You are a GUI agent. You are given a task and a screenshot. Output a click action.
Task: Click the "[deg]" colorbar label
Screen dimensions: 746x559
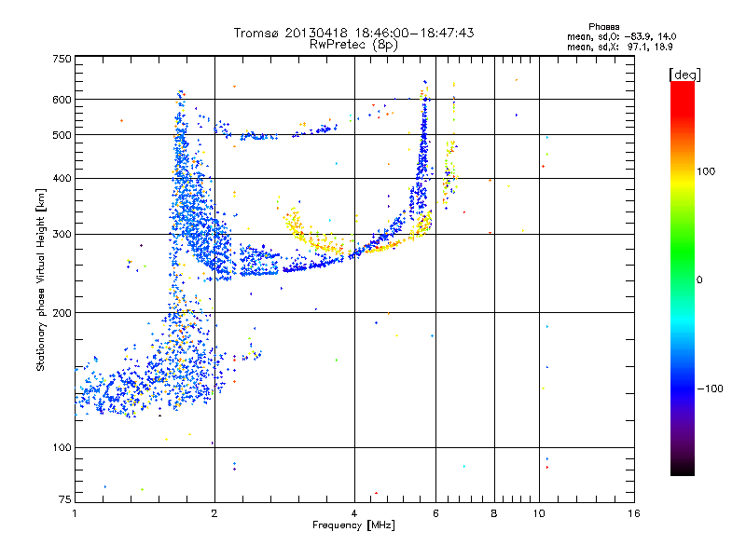[x=684, y=75]
